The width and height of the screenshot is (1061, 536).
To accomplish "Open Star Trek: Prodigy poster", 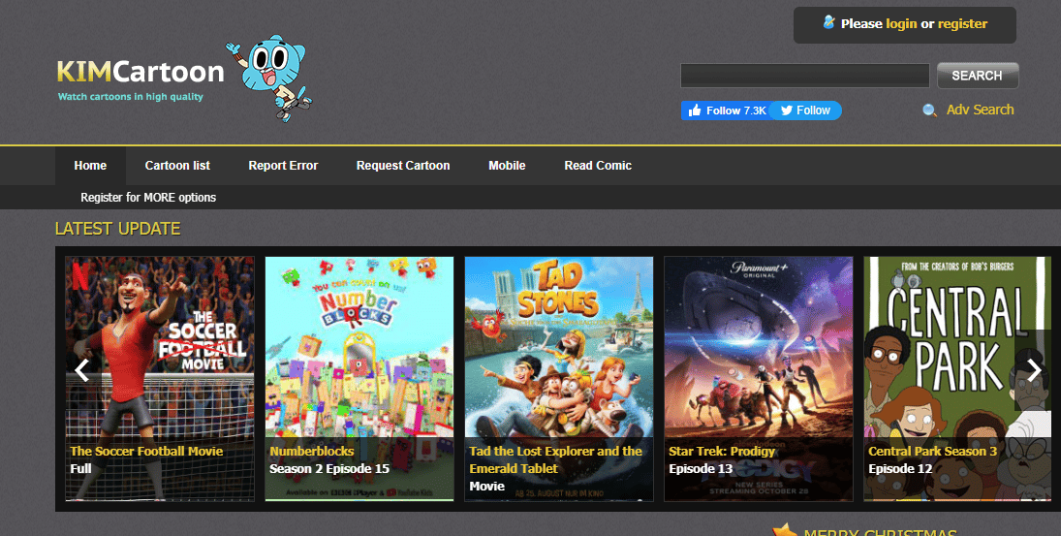I will click(759, 378).
